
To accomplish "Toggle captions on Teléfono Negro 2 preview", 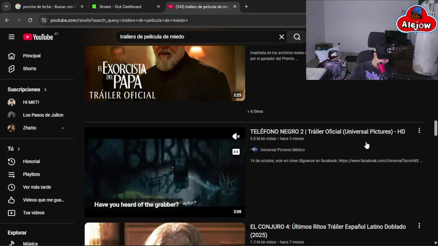I will 236,152.
